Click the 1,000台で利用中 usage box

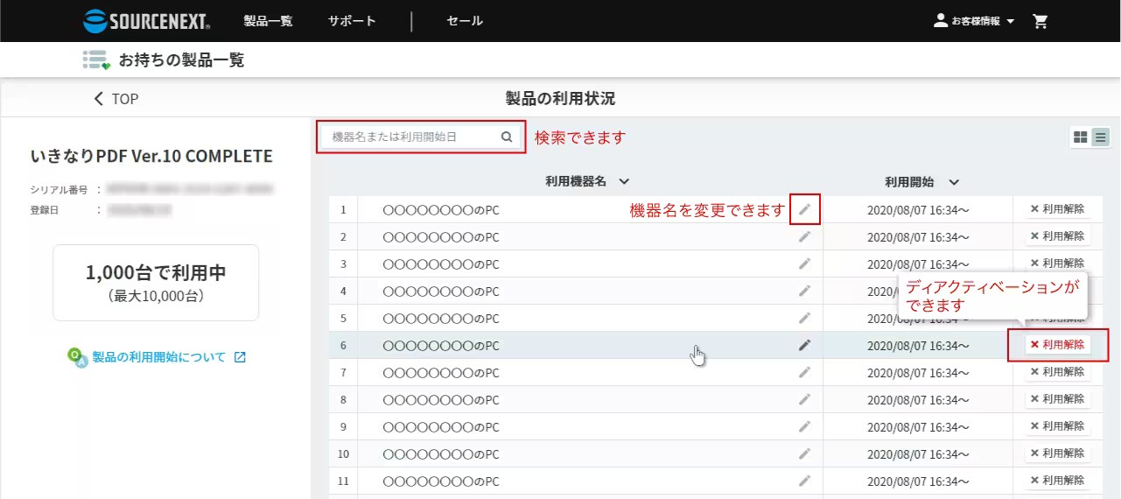tap(156, 283)
